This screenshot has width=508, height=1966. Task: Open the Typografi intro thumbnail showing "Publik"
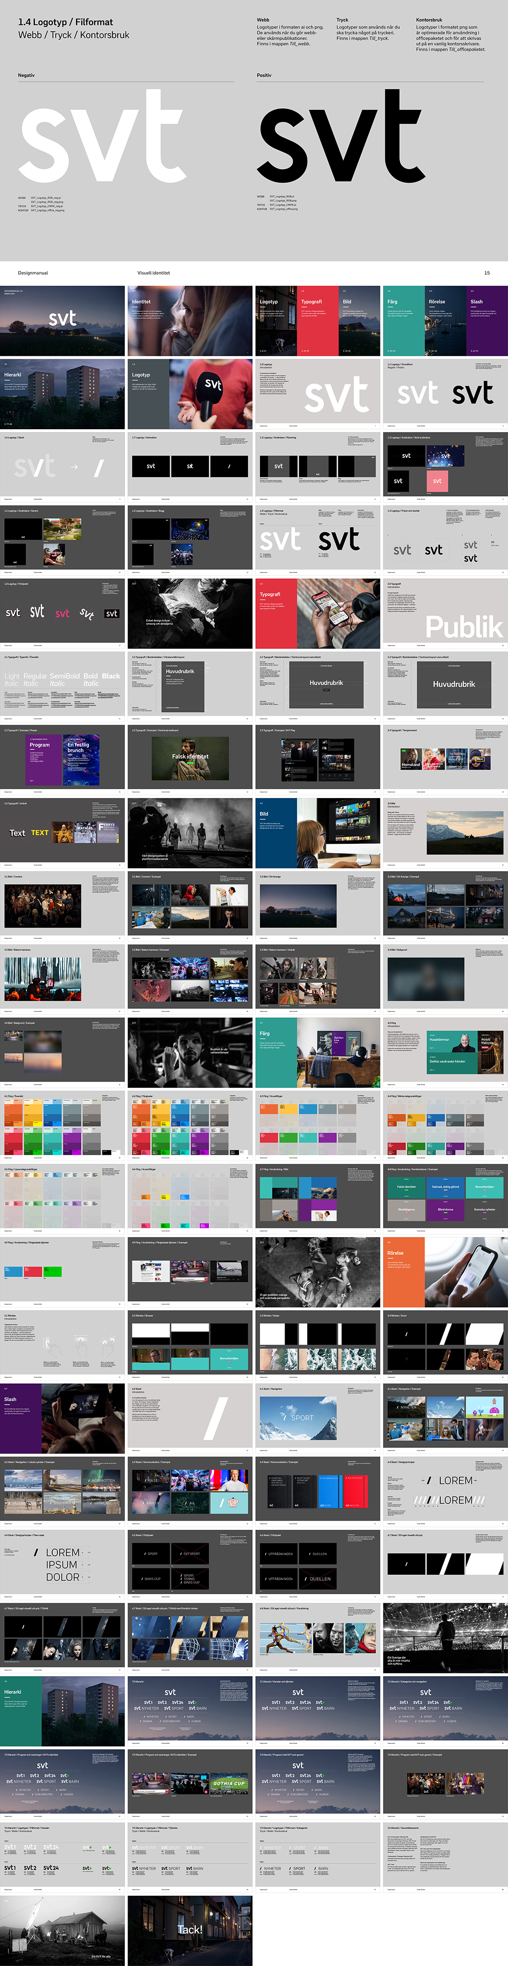[445, 614]
